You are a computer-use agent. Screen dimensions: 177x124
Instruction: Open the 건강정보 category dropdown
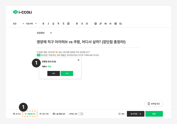coord(44,33)
